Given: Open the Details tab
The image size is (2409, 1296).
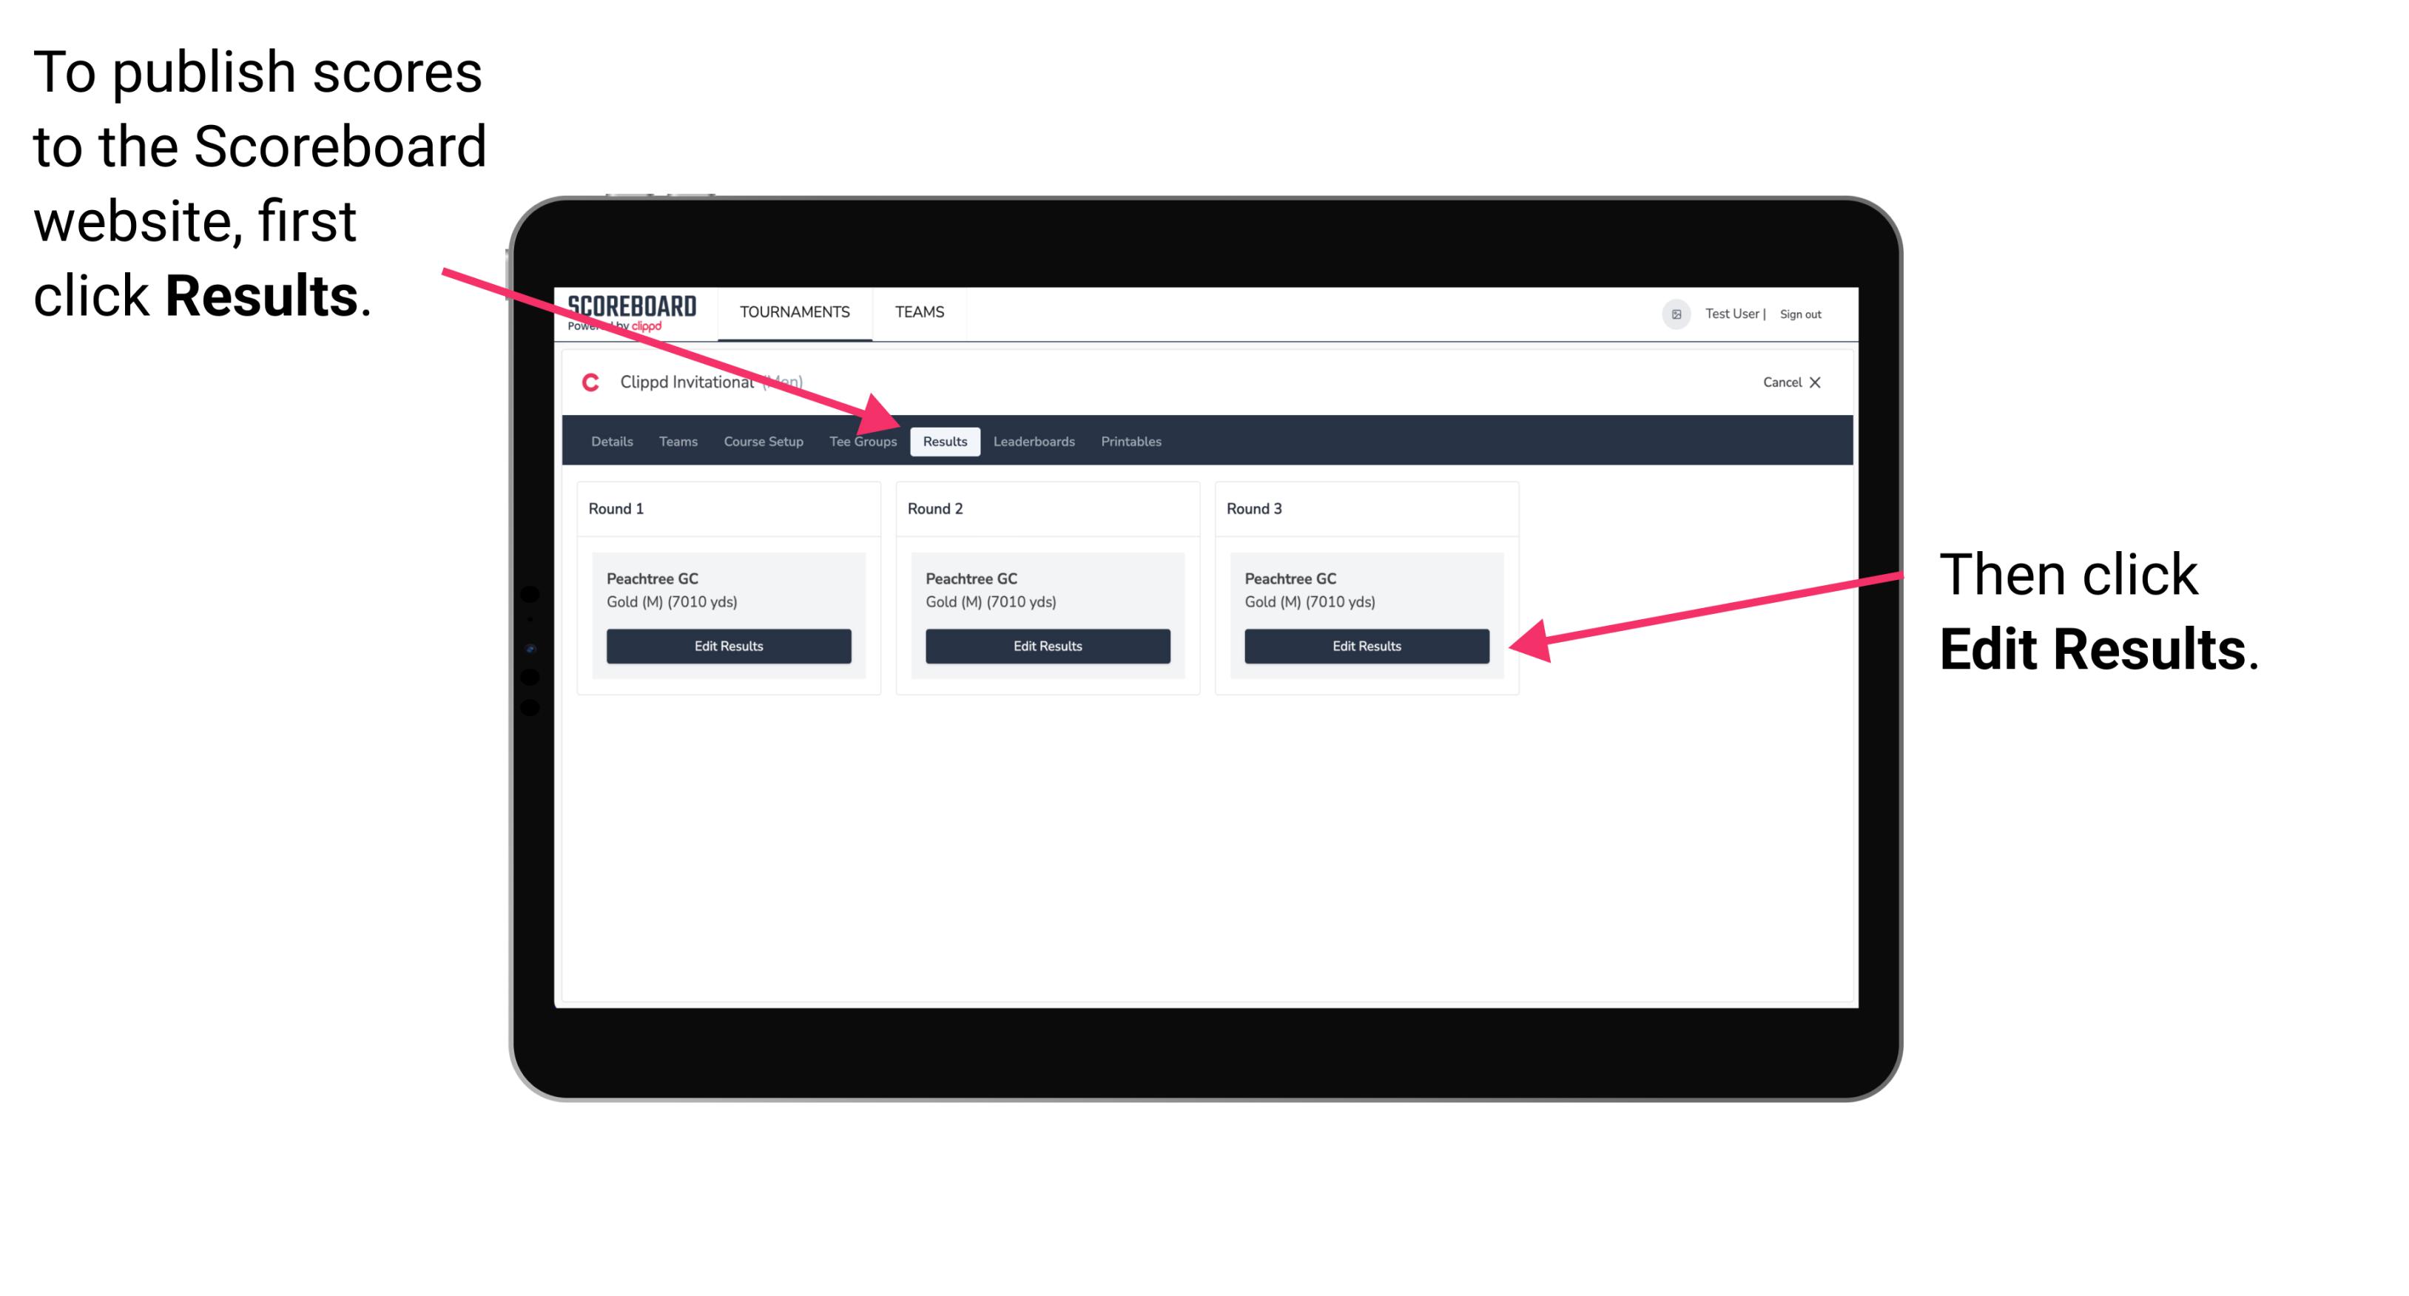Looking at the screenshot, I should [x=613, y=441].
